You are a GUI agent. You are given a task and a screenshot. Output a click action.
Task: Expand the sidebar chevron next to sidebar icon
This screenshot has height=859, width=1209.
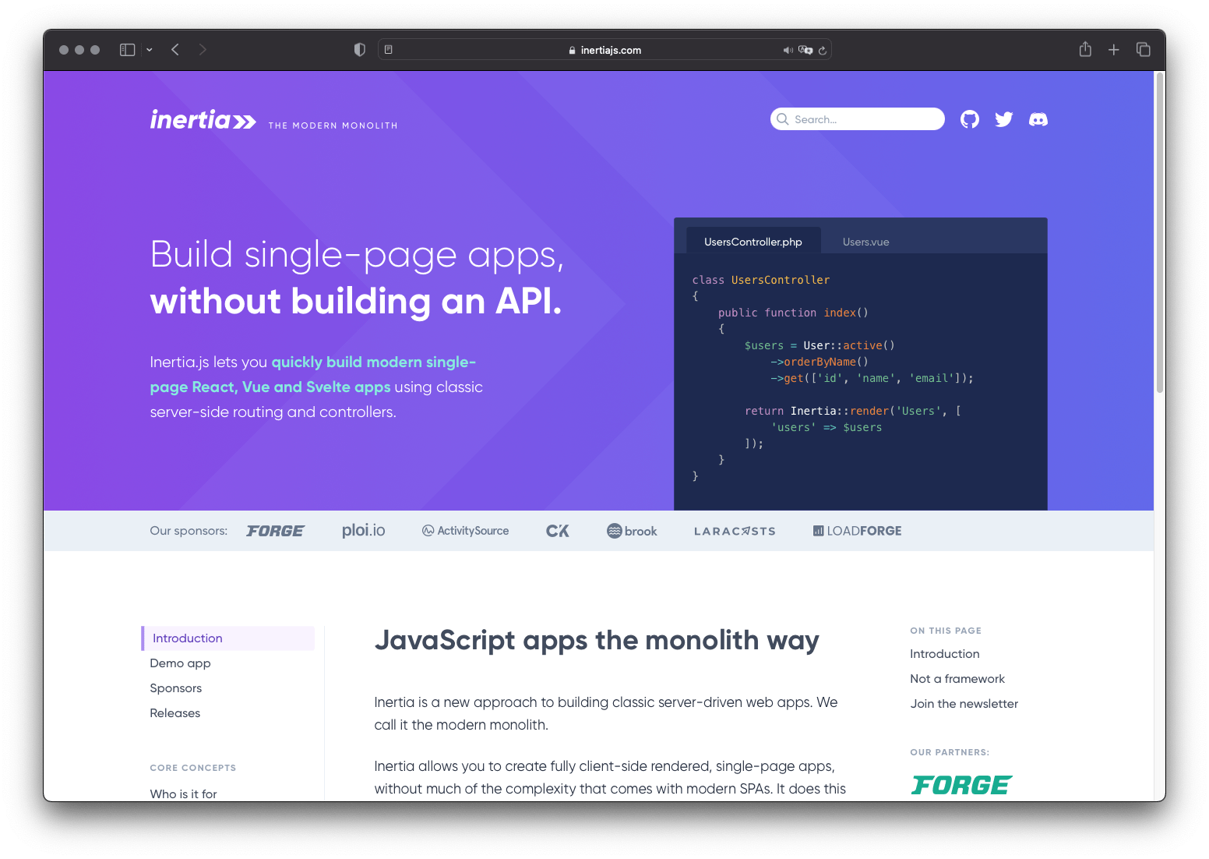tap(149, 48)
